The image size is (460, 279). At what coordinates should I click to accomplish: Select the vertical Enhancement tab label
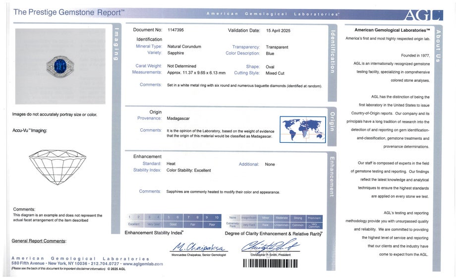tap(332, 176)
